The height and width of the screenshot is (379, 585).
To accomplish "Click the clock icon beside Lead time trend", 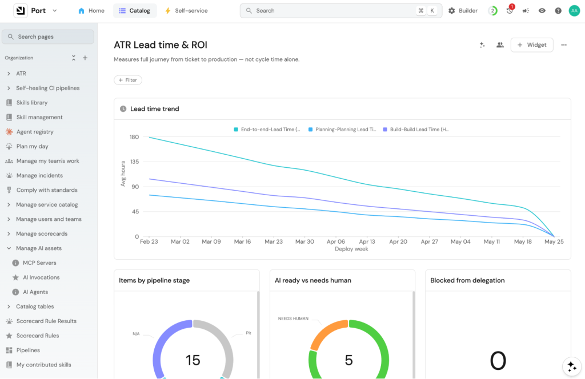I will coord(123,109).
